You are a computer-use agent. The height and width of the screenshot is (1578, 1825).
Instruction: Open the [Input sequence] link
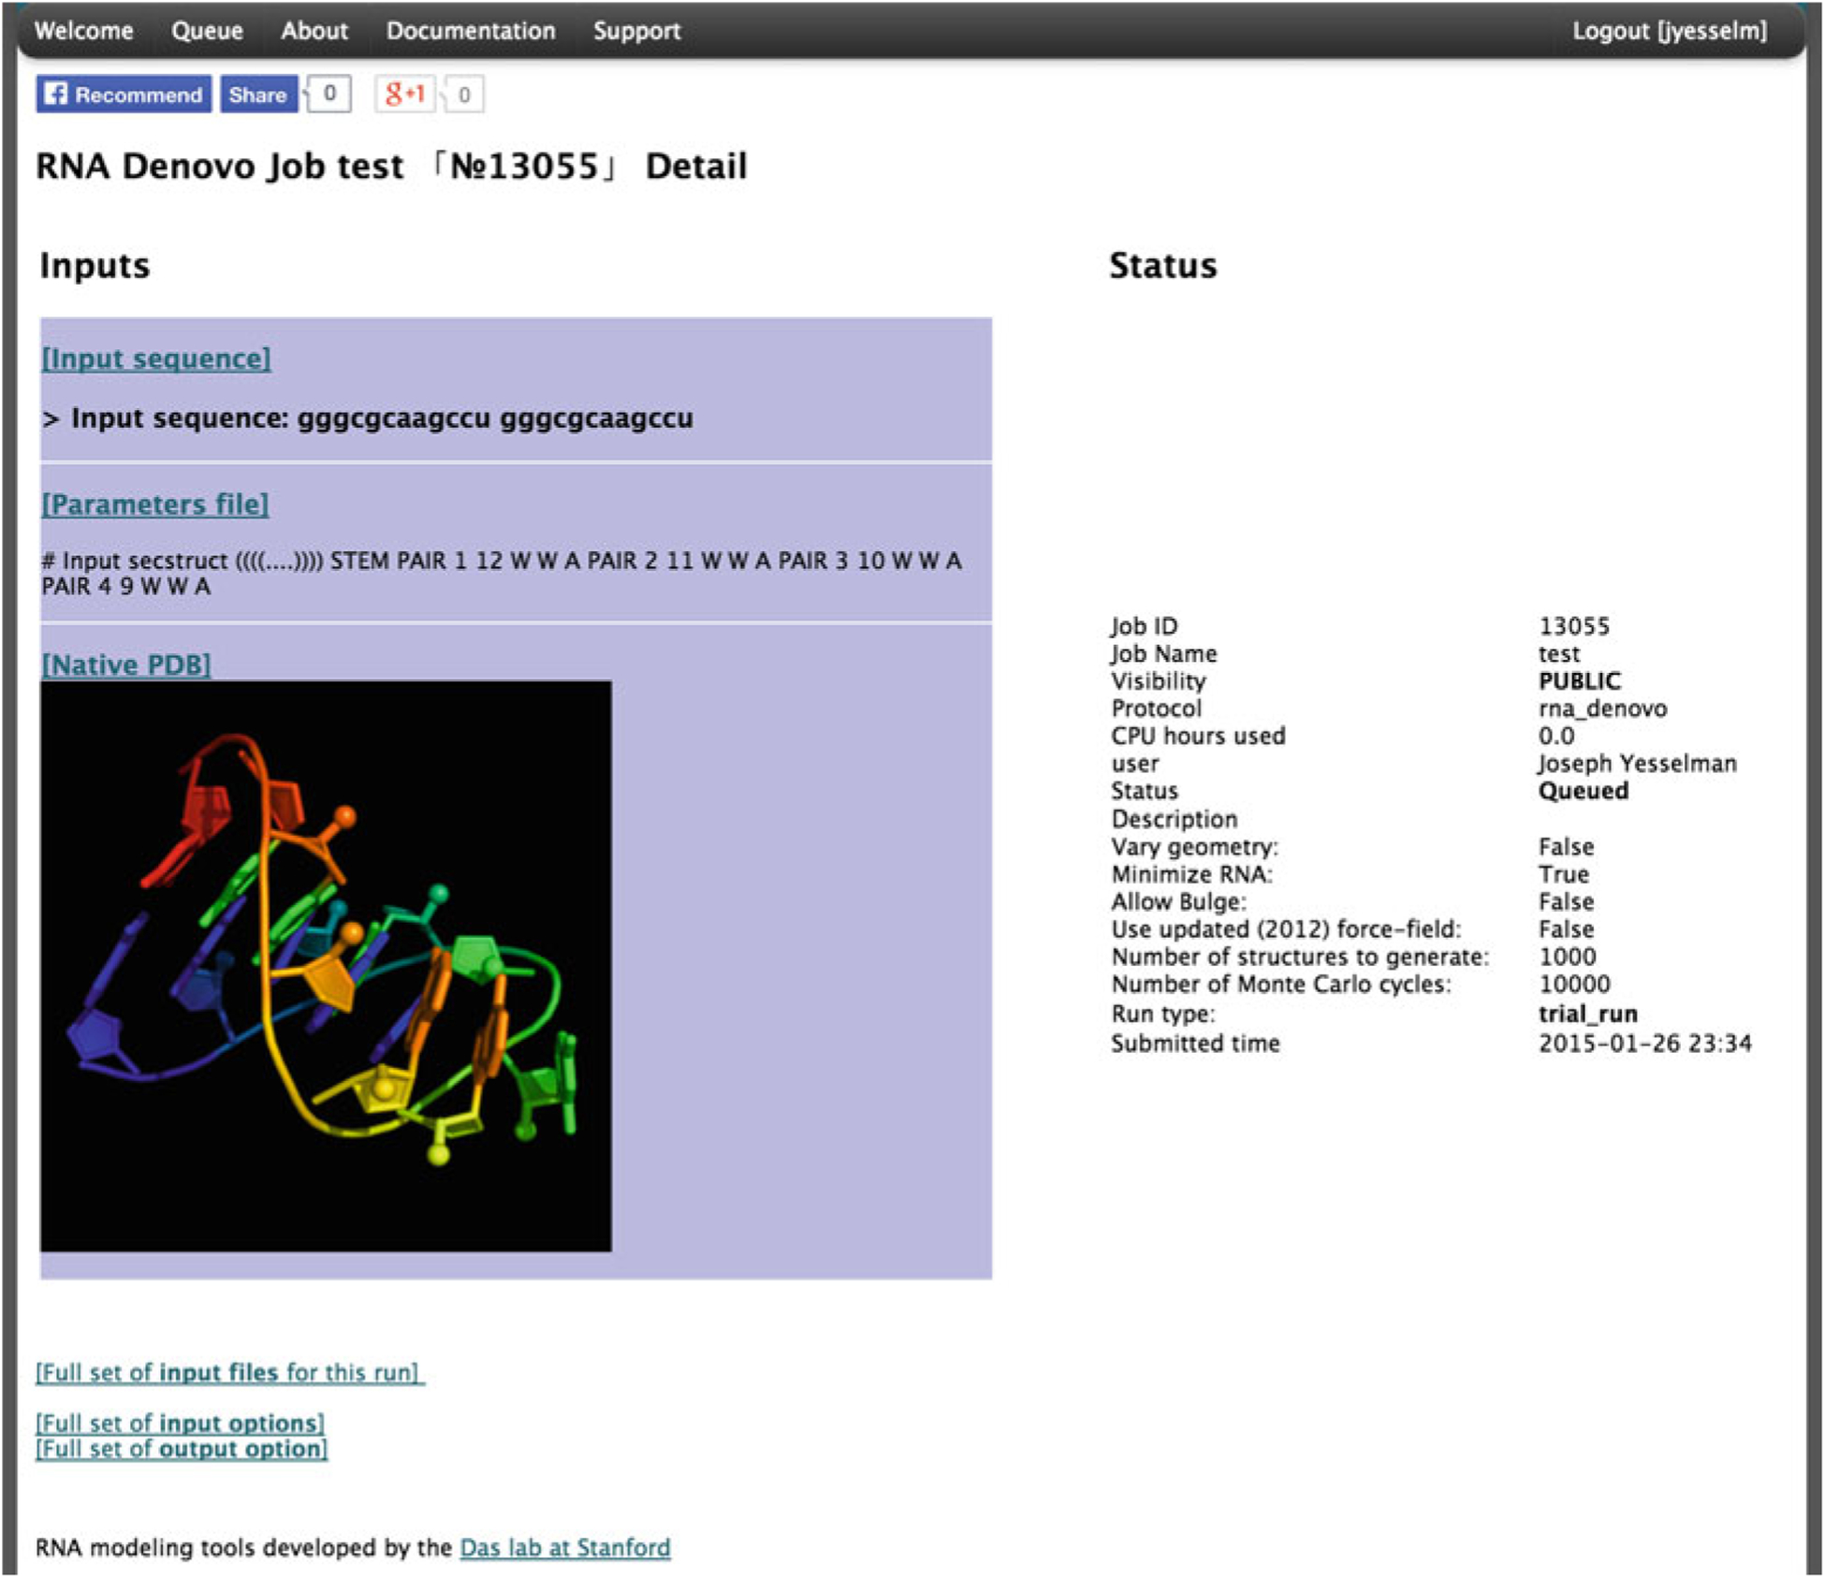[x=156, y=358]
